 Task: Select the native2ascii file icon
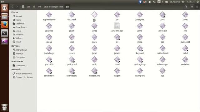coord(162,48)
